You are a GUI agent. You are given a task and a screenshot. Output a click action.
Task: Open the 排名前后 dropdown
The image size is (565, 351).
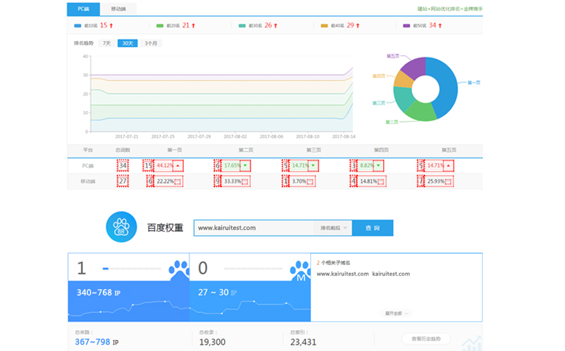pos(333,228)
